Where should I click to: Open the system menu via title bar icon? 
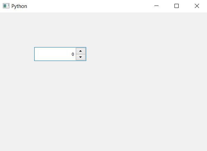coord(6,6)
